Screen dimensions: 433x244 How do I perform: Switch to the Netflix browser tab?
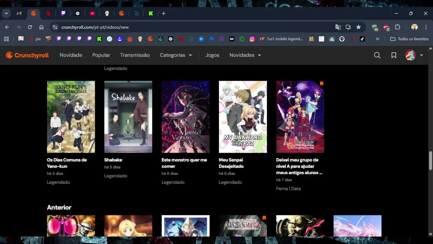(48, 14)
